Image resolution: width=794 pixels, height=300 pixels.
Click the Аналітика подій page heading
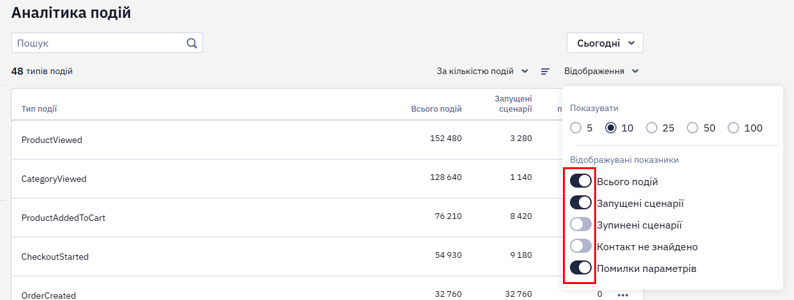coord(71,12)
